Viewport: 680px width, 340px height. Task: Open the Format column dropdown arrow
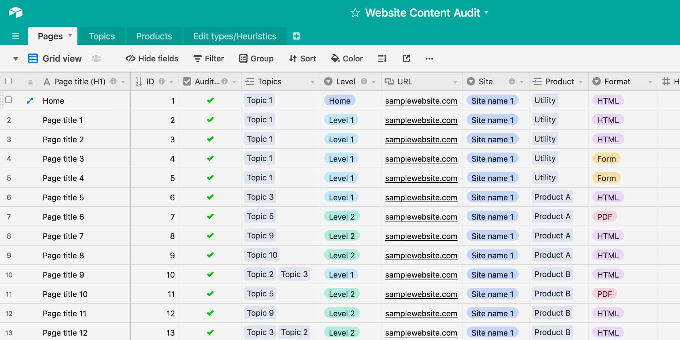pos(650,82)
